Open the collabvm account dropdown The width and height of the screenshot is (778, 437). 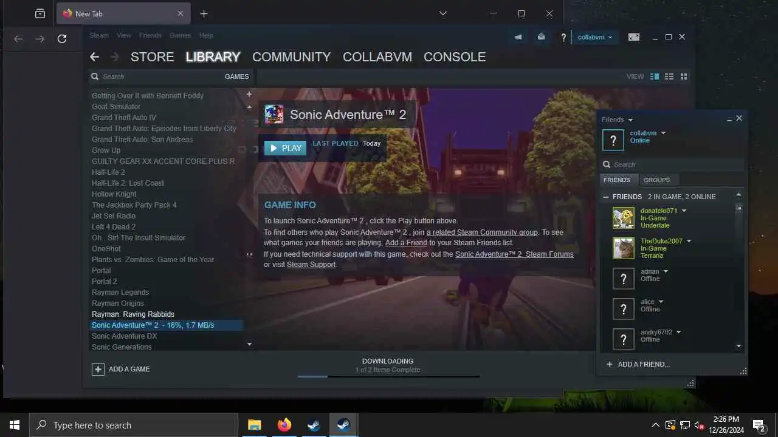(x=595, y=37)
